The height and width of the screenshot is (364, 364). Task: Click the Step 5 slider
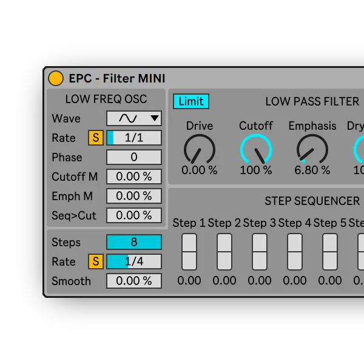[x=330, y=252]
